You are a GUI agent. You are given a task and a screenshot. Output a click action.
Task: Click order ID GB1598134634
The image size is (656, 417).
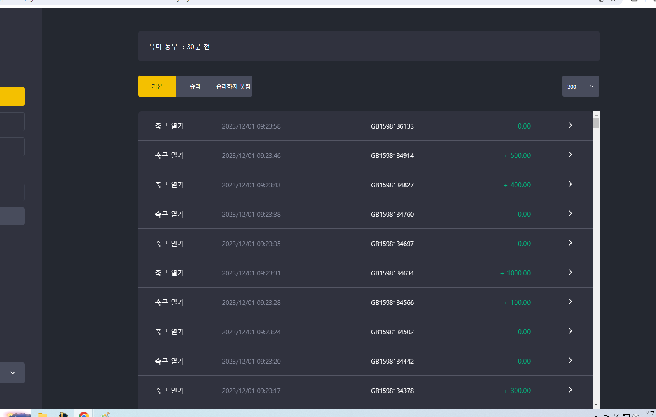pos(392,273)
